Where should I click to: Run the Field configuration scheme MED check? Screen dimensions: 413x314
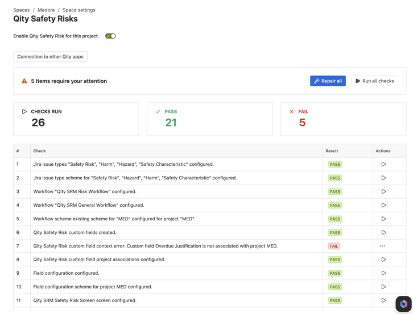pos(383,287)
